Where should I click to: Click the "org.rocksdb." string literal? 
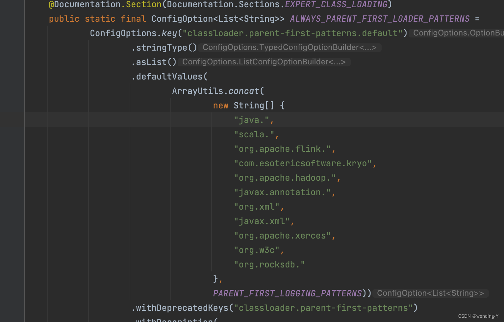[269, 265]
